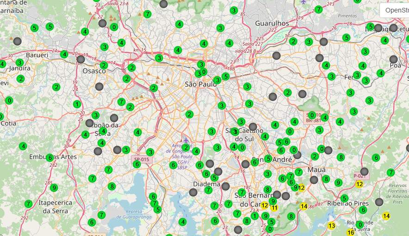
Task: Click green 0 marker above Cotia
Action: coord(9,101)
